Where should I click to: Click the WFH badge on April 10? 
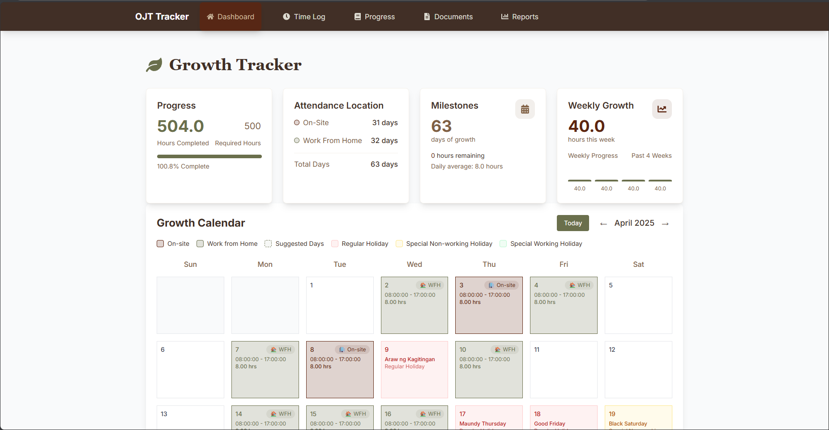coord(504,350)
